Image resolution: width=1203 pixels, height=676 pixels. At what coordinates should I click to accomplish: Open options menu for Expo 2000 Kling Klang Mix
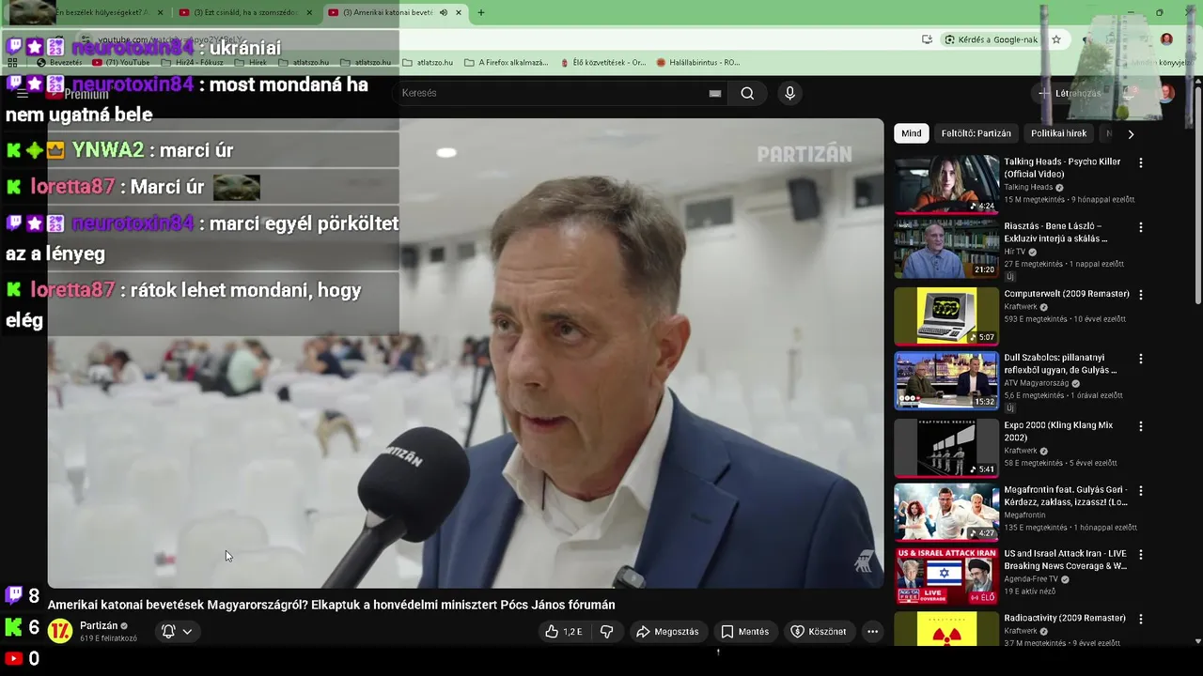click(1141, 426)
